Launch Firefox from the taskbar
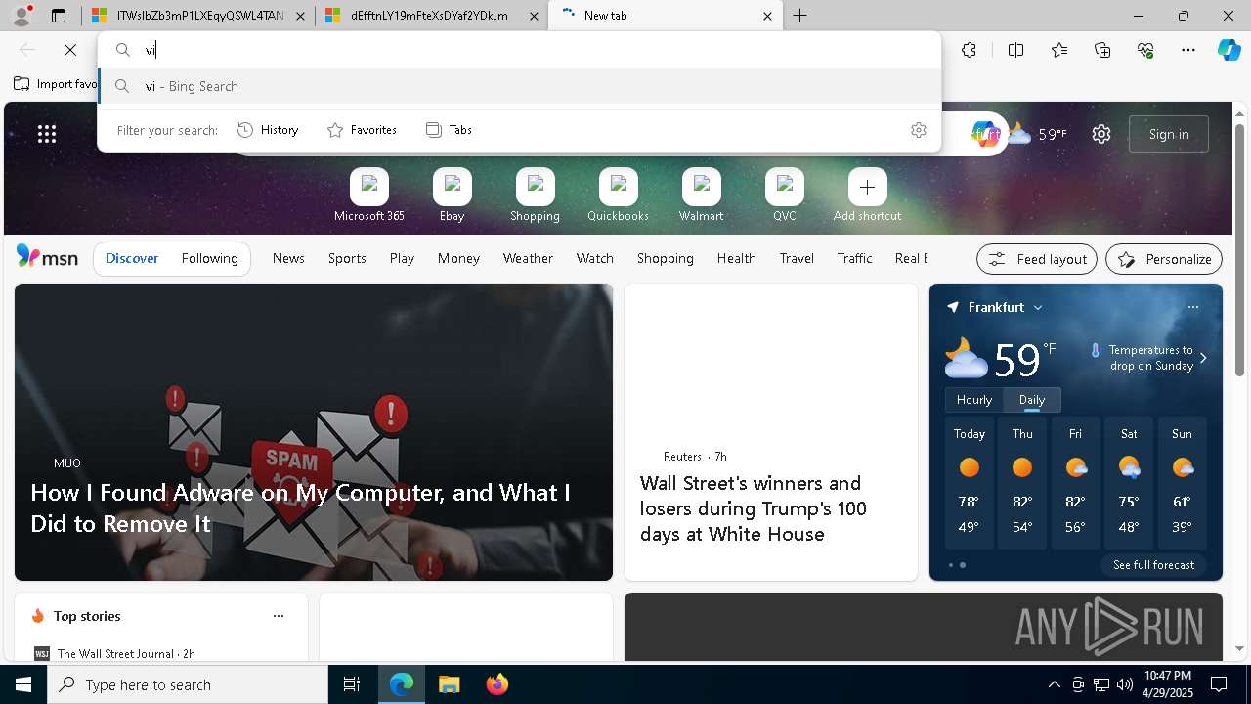The height and width of the screenshot is (704, 1251). tap(496, 684)
